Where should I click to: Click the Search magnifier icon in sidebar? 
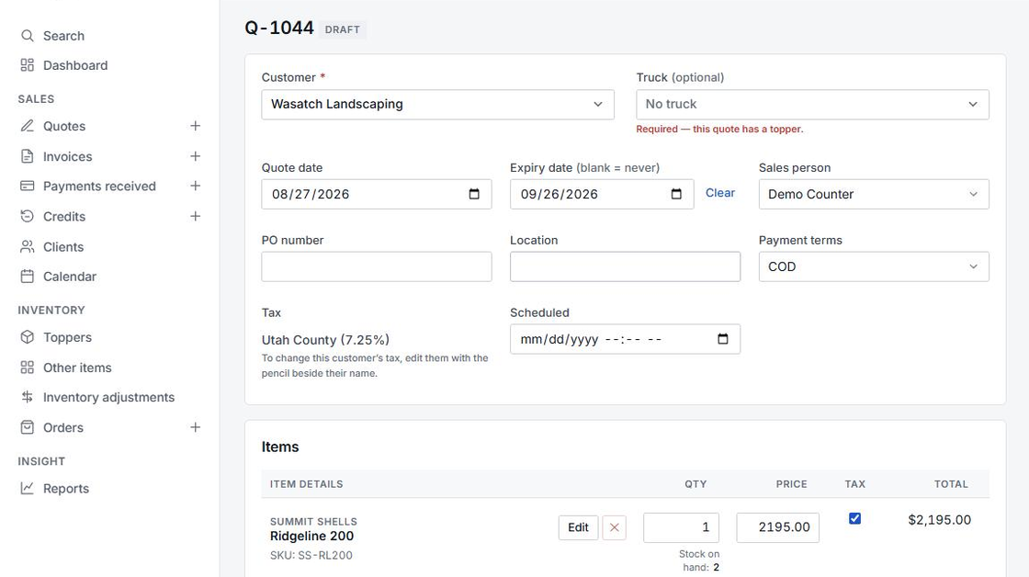click(x=27, y=36)
